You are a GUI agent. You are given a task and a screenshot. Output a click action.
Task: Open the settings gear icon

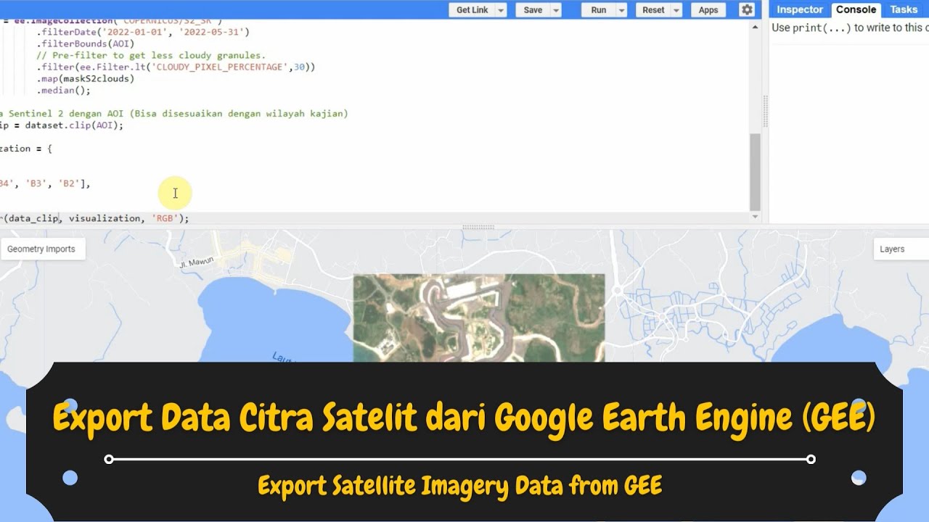(x=747, y=9)
